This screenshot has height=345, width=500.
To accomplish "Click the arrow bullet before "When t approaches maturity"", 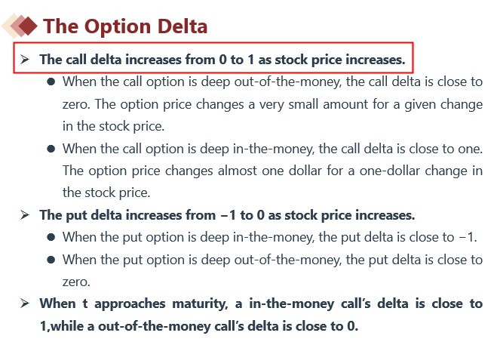I will pyautogui.click(x=26, y=303).
